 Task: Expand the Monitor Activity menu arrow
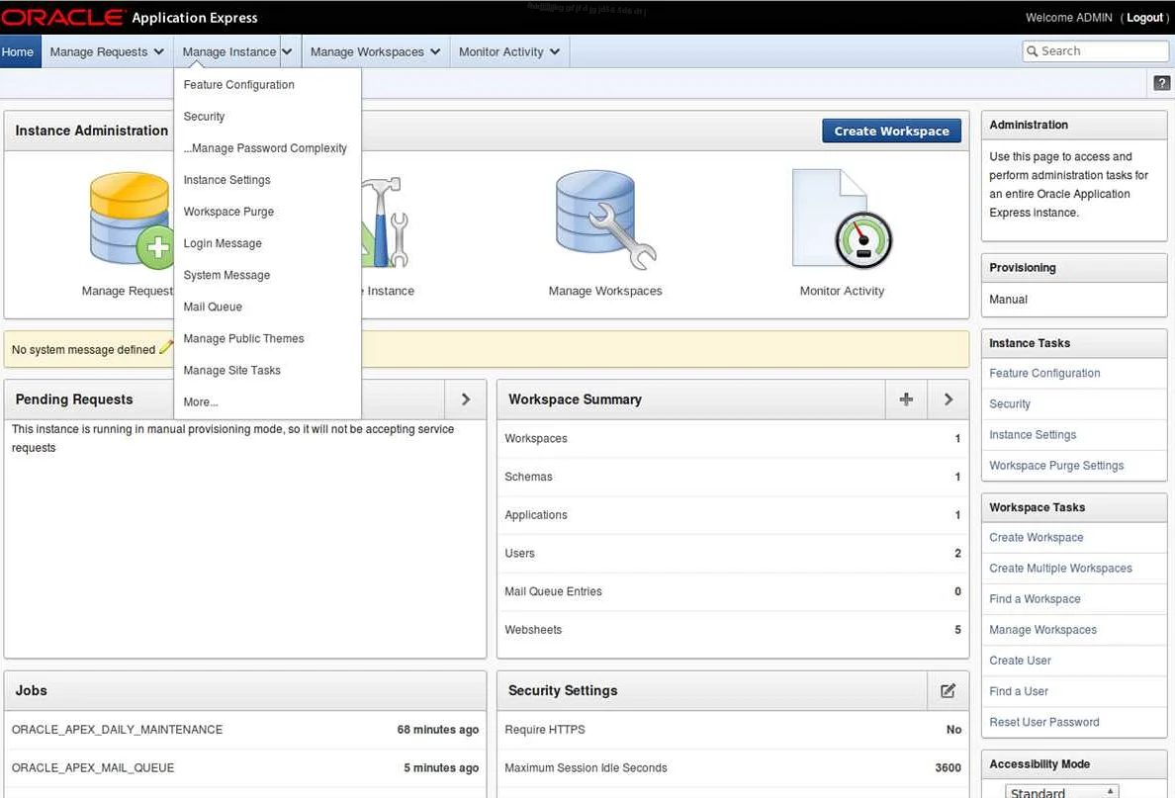[x=555, y=52]
